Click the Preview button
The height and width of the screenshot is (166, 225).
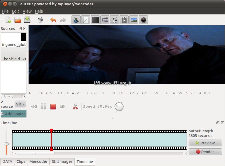[x=205, y=143]
